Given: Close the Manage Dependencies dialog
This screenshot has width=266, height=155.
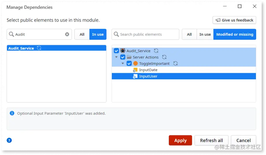Looking at the screenshot, I should 254,6.
